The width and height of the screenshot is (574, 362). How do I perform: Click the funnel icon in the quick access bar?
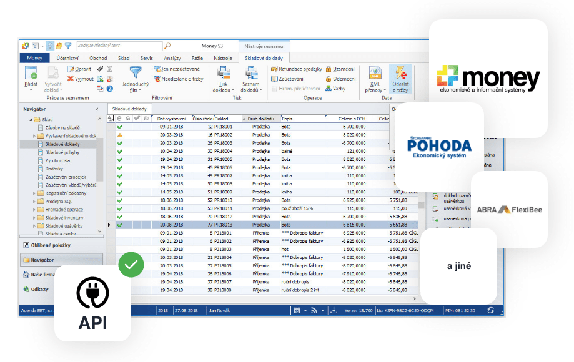click(68, 46)
